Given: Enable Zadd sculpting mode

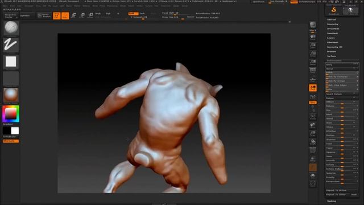Looking at the screenshot, I should point(133,14).
